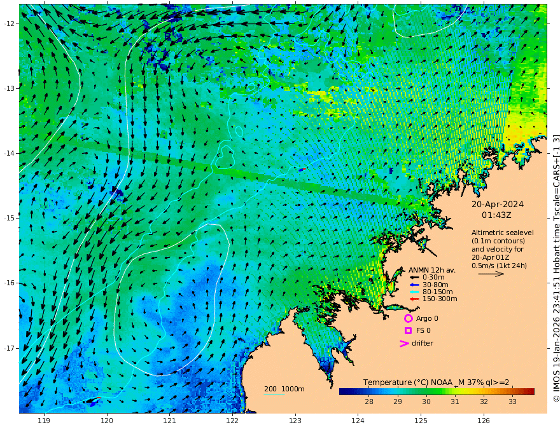Click the black 0-30m arrow legend icon
The height and width of the screenshot is (432, 560).
pos(414,278)
